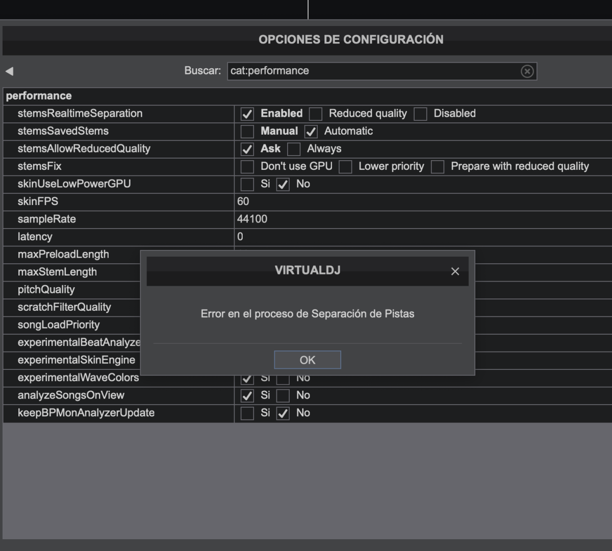Check Si for keepBPMonAnalyzerUpdate
Screen dimensions: 612x551
[247, 413]
